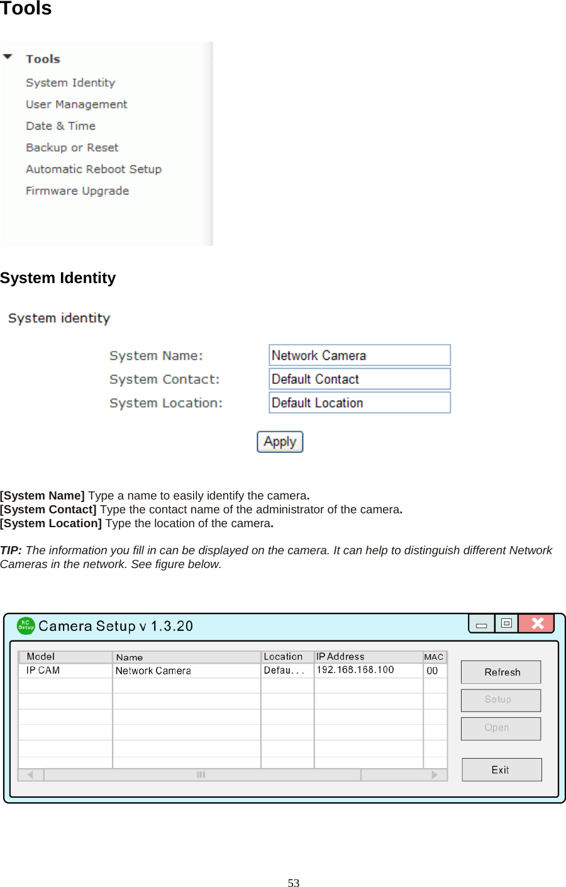Image resolution: width=566 pixels, height=887 pixels.
Task: Click the Setup button
Action: [501, 700]
